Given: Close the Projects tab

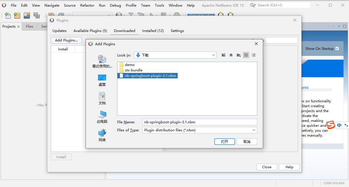Looking at the screenshot, I should [18, 27].
